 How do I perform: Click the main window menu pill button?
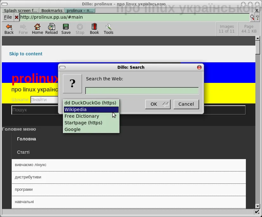pos(4,4)
